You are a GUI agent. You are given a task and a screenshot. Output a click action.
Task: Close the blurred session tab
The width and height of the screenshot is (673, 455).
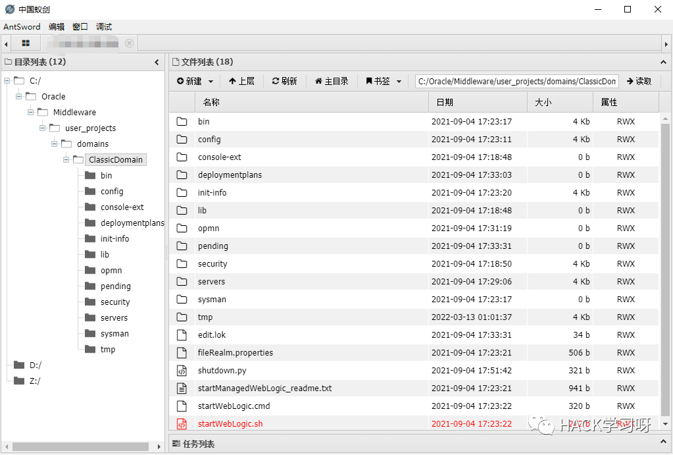129,43
